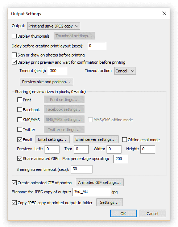Close the Output Settings dialog with X
The height and width of the screenshot is (227, 178).
click(x=164, y=13)
